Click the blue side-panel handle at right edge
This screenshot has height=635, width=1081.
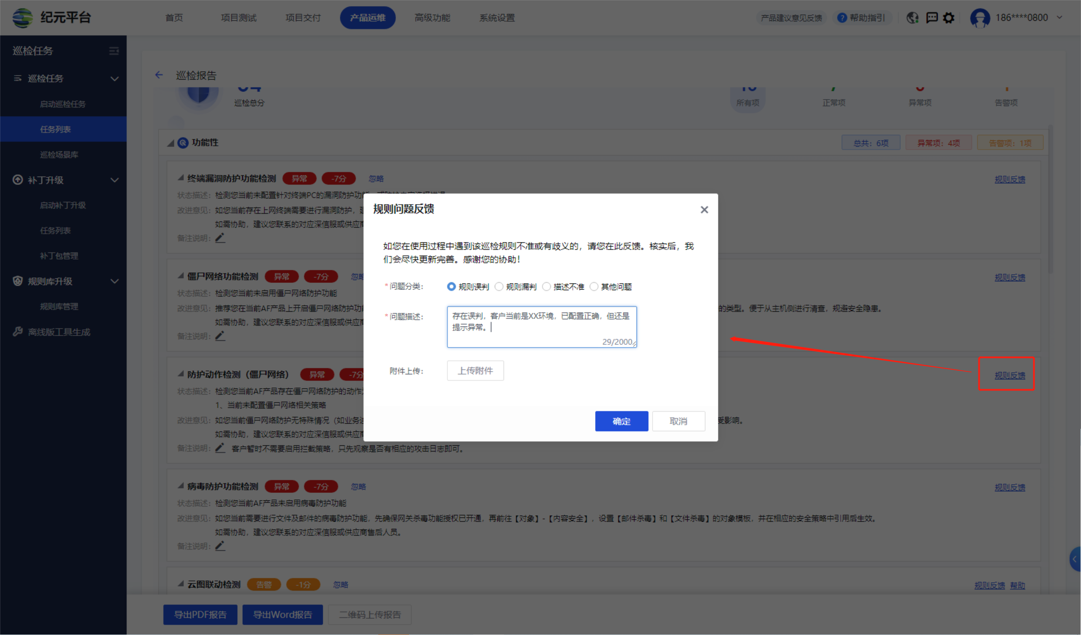[1075, 559]
